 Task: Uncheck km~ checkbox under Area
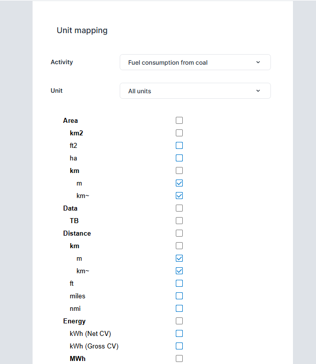click(x=179, y=196)
